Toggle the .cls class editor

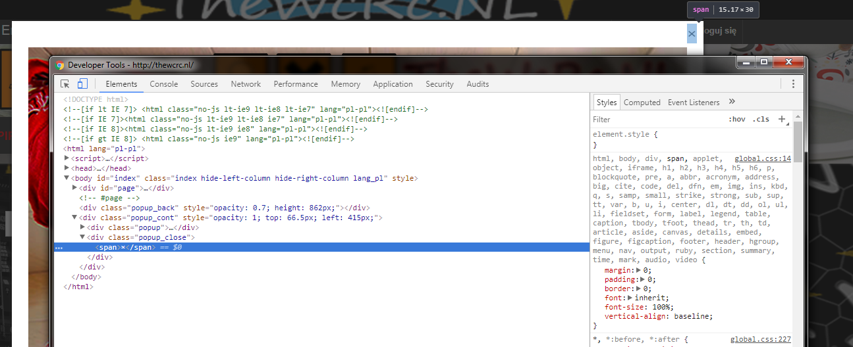[761, 120]
